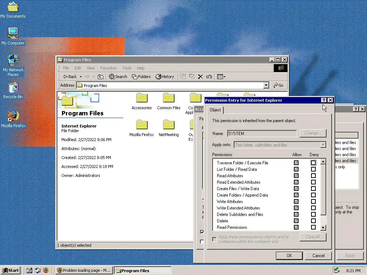This screenshot has width=367, height=275.
Task: Click the 8:21 PM clock
Action: 353,271
